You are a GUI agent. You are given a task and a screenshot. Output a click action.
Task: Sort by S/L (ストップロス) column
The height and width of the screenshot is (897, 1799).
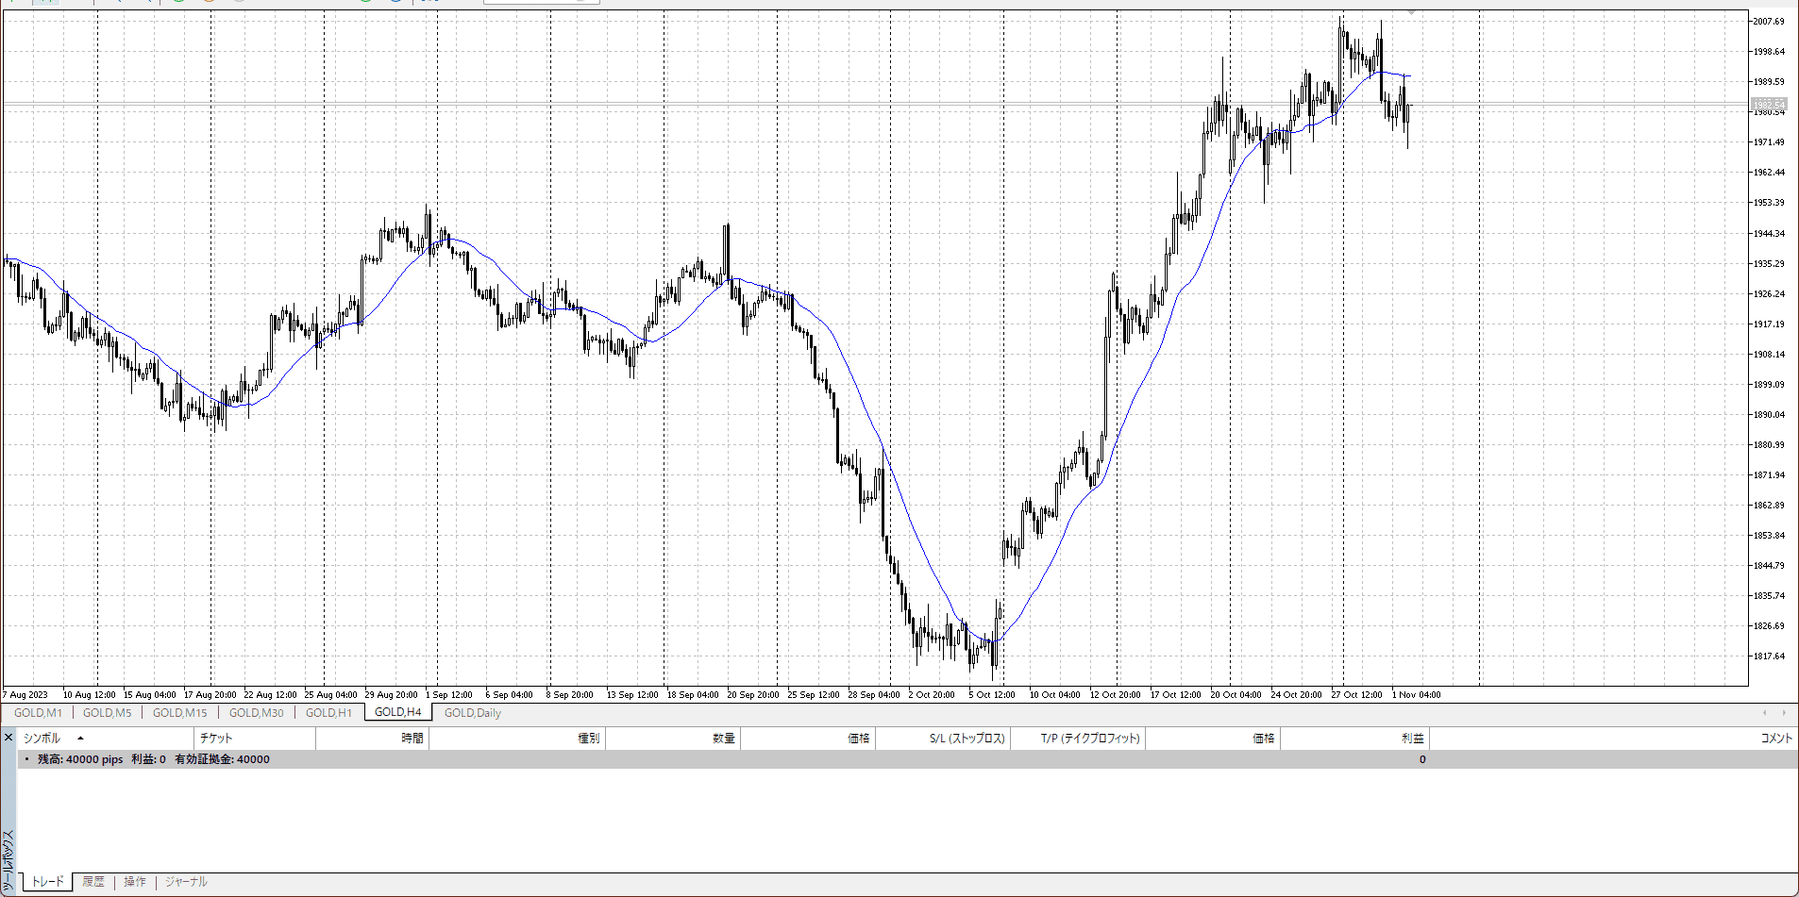click(x=967, y=739)
